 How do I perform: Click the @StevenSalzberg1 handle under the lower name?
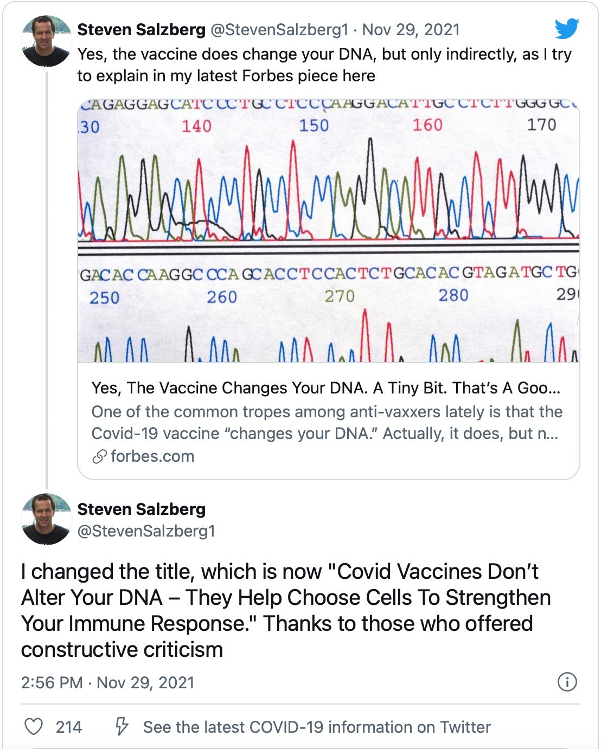(x=146, y=531)
